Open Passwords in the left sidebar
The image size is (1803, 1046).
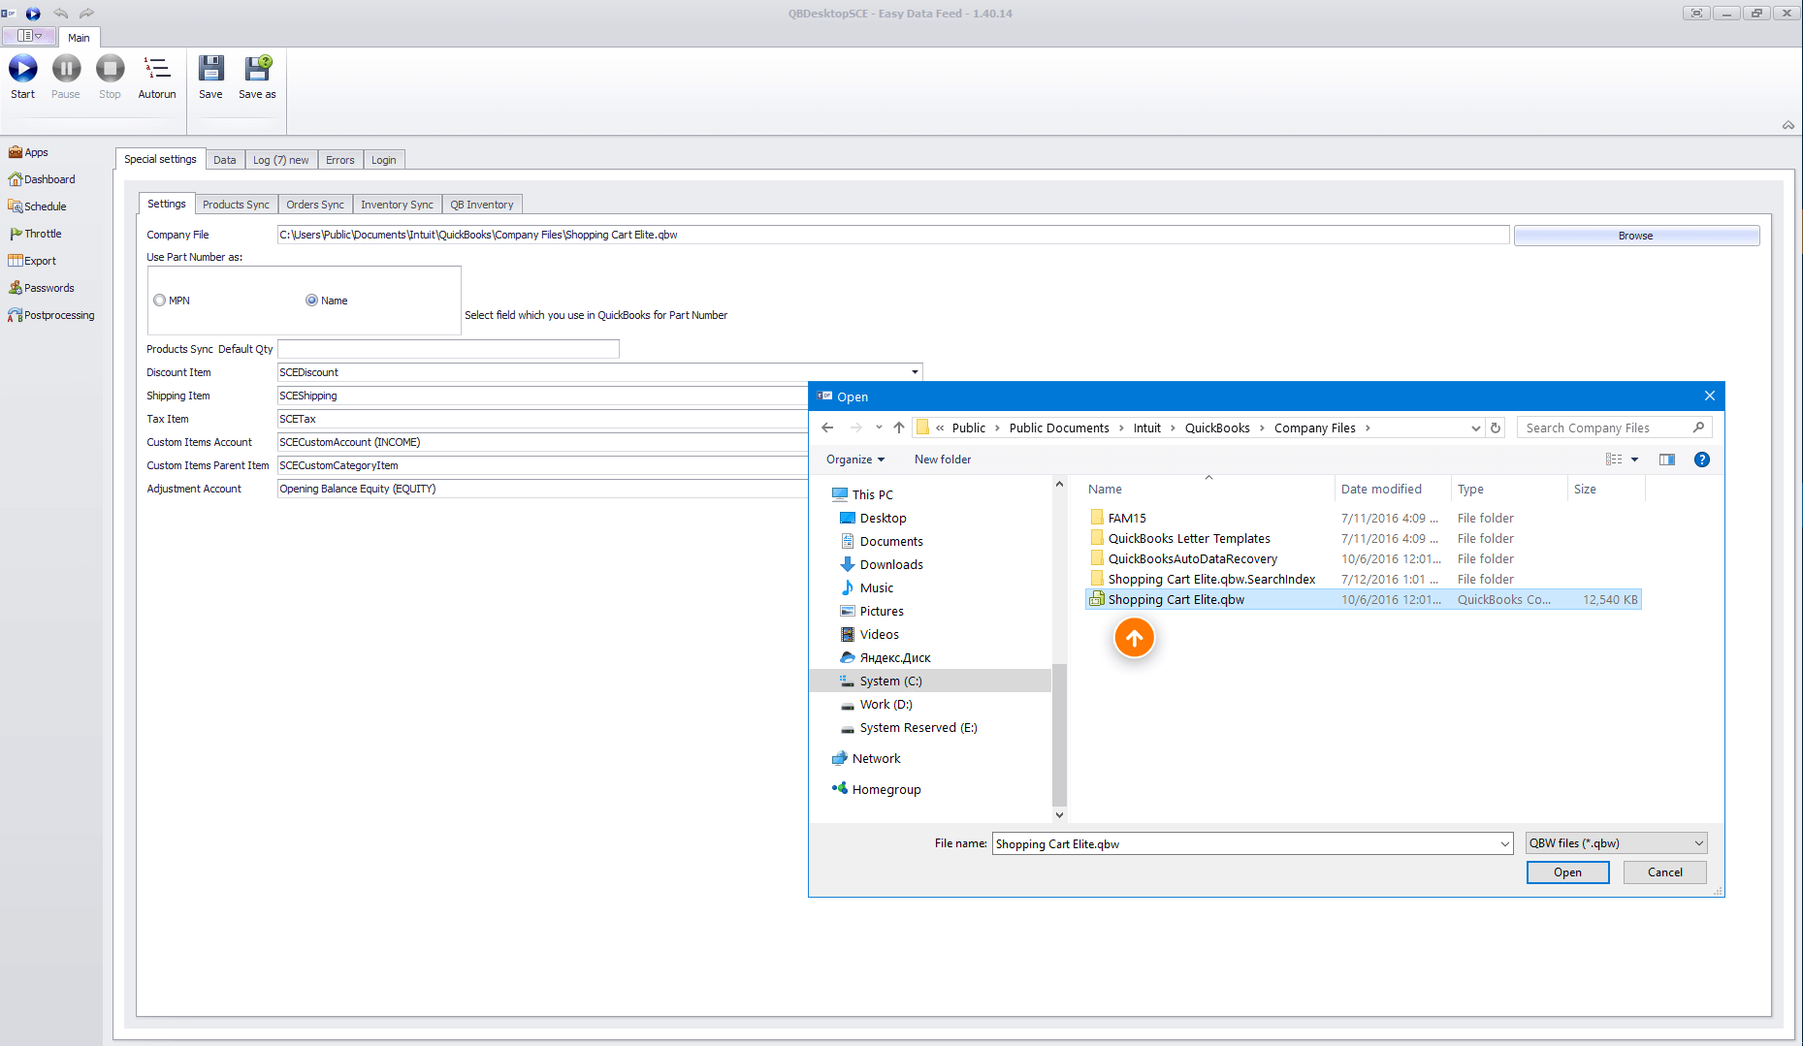pos(41,288)
